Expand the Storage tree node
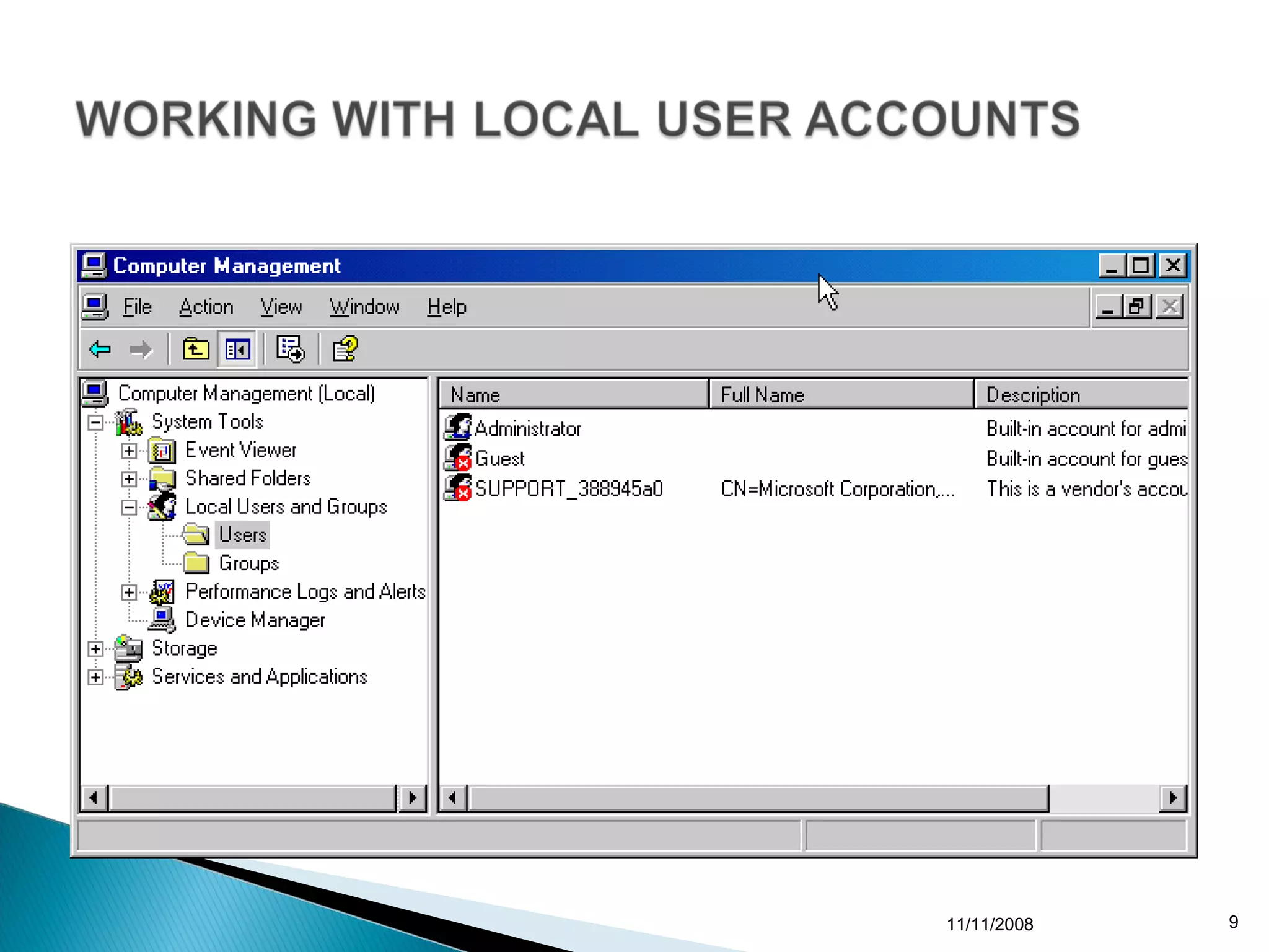Viewport: 1269px width, 952px height. (x=95, y=649)
